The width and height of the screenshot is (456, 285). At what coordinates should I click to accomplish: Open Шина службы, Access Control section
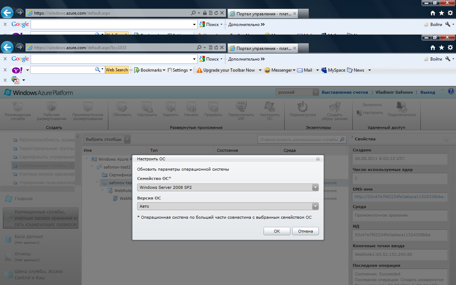click(33, 274)
